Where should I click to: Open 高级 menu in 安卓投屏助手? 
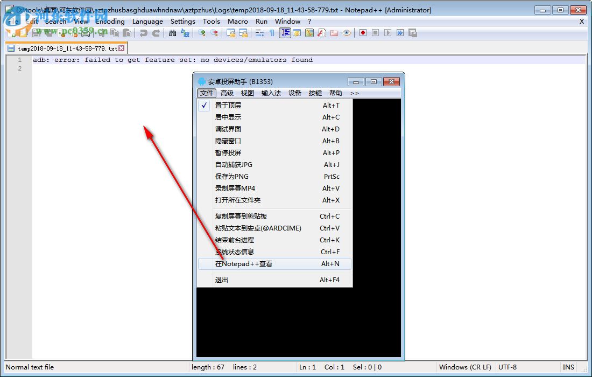click(x=227, y=93)
